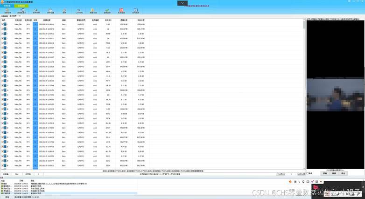Click the green status icon of the last log entry

[2, 193]
